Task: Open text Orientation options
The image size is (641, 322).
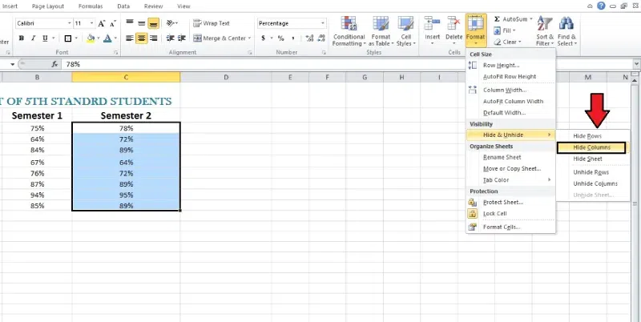Action: pyautogui.click(x=171, y=23)
